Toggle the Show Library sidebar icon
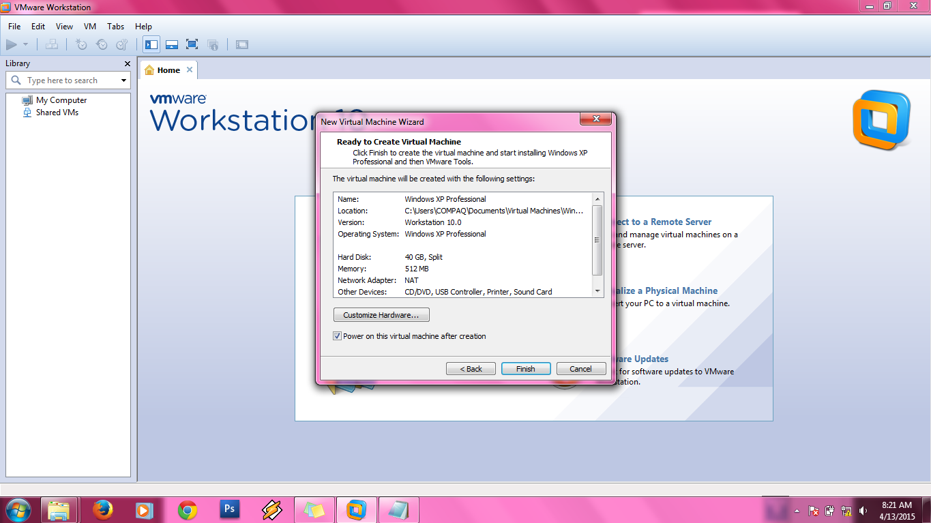Image resolution: width=931 pixels, height=523 pixels. pyautogui.click(x=151, y=44)
